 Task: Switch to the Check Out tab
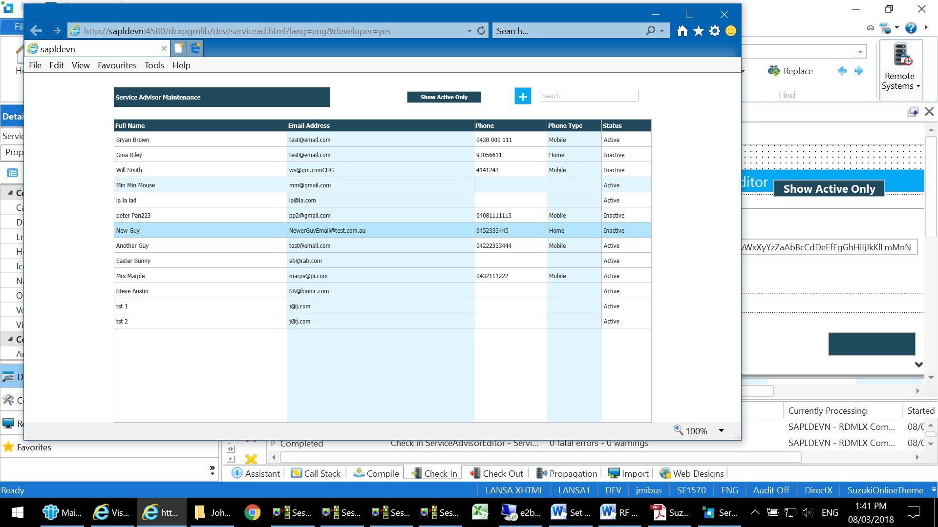pyautogui.click(x=497, y=473)
